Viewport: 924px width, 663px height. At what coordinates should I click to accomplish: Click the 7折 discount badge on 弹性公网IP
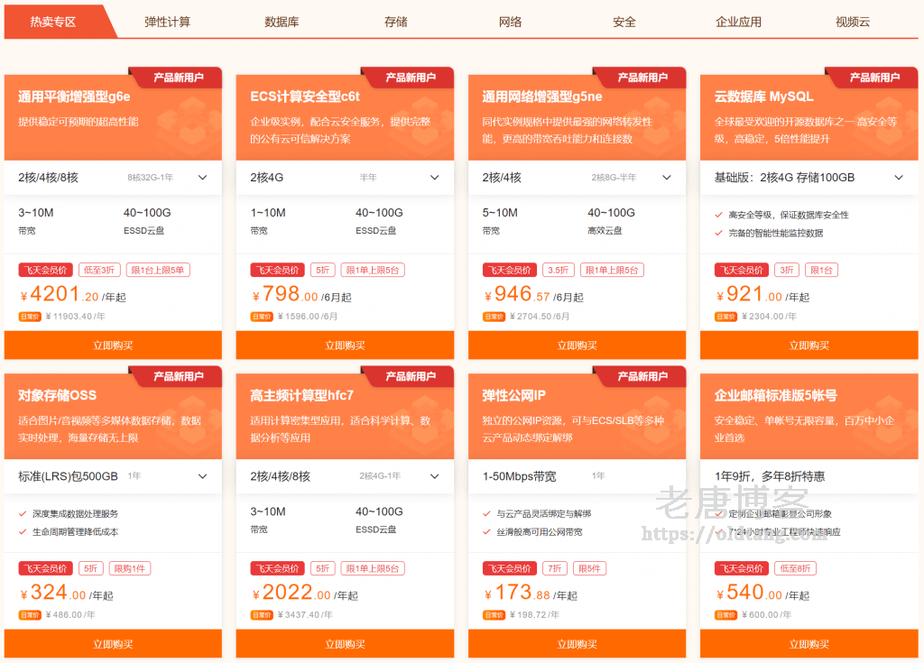[555, 568]
